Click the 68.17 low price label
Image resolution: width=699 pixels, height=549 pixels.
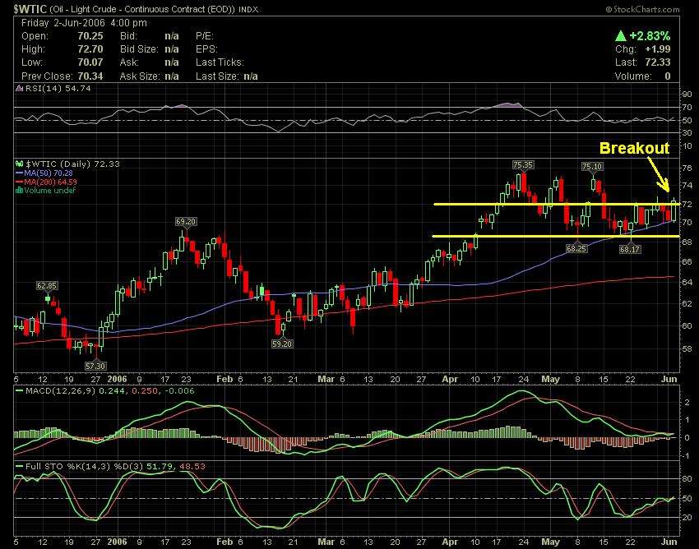click(630, 250)
